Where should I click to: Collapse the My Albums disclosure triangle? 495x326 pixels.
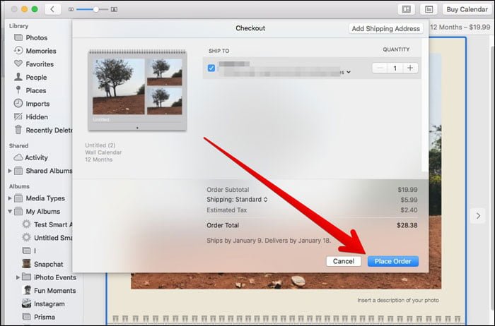(x=10, y=212)
